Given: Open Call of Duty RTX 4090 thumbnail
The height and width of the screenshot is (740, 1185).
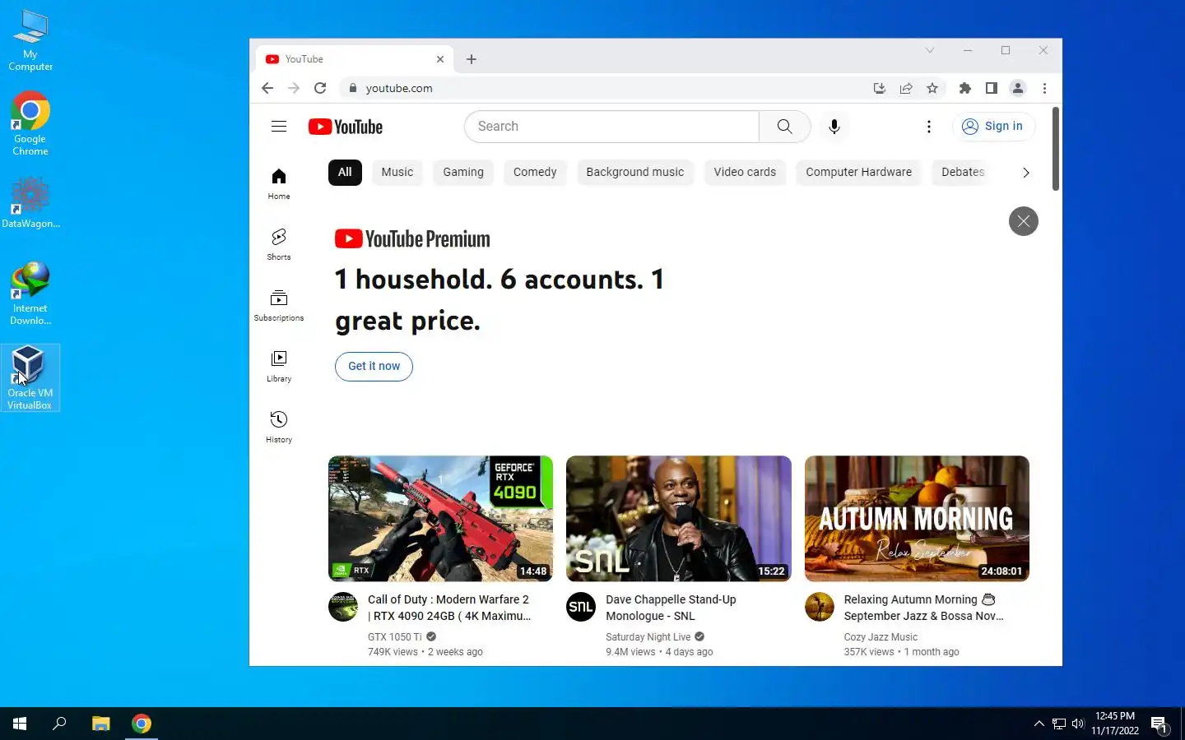Looking at the screenshot, I should click(x=440, y=519).
